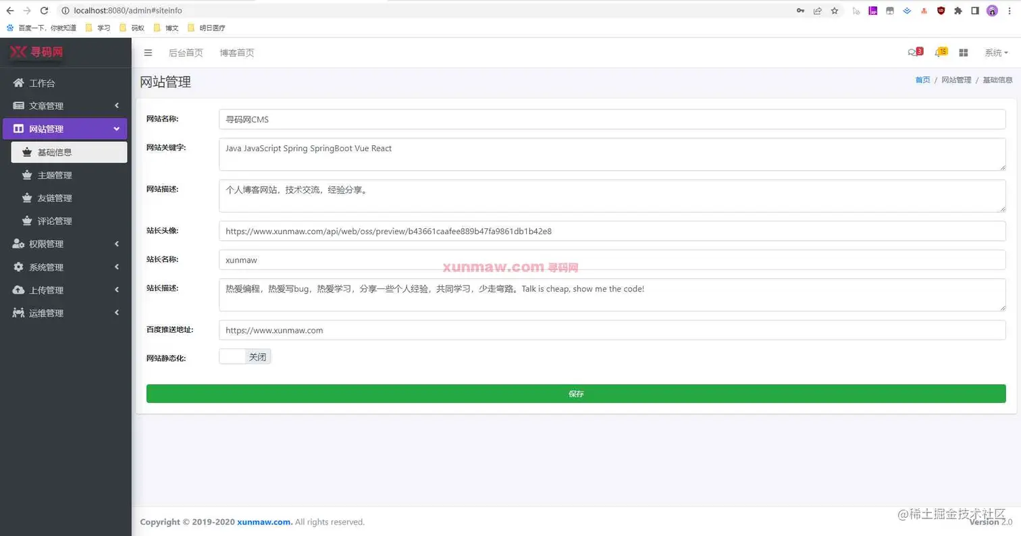Select 友链管理 in the sidebar

[x=69, y=198]
